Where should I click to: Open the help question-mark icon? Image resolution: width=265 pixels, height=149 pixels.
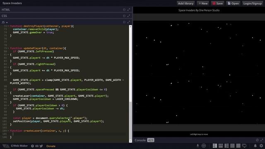pyautogui.click(x=32, y=146)
